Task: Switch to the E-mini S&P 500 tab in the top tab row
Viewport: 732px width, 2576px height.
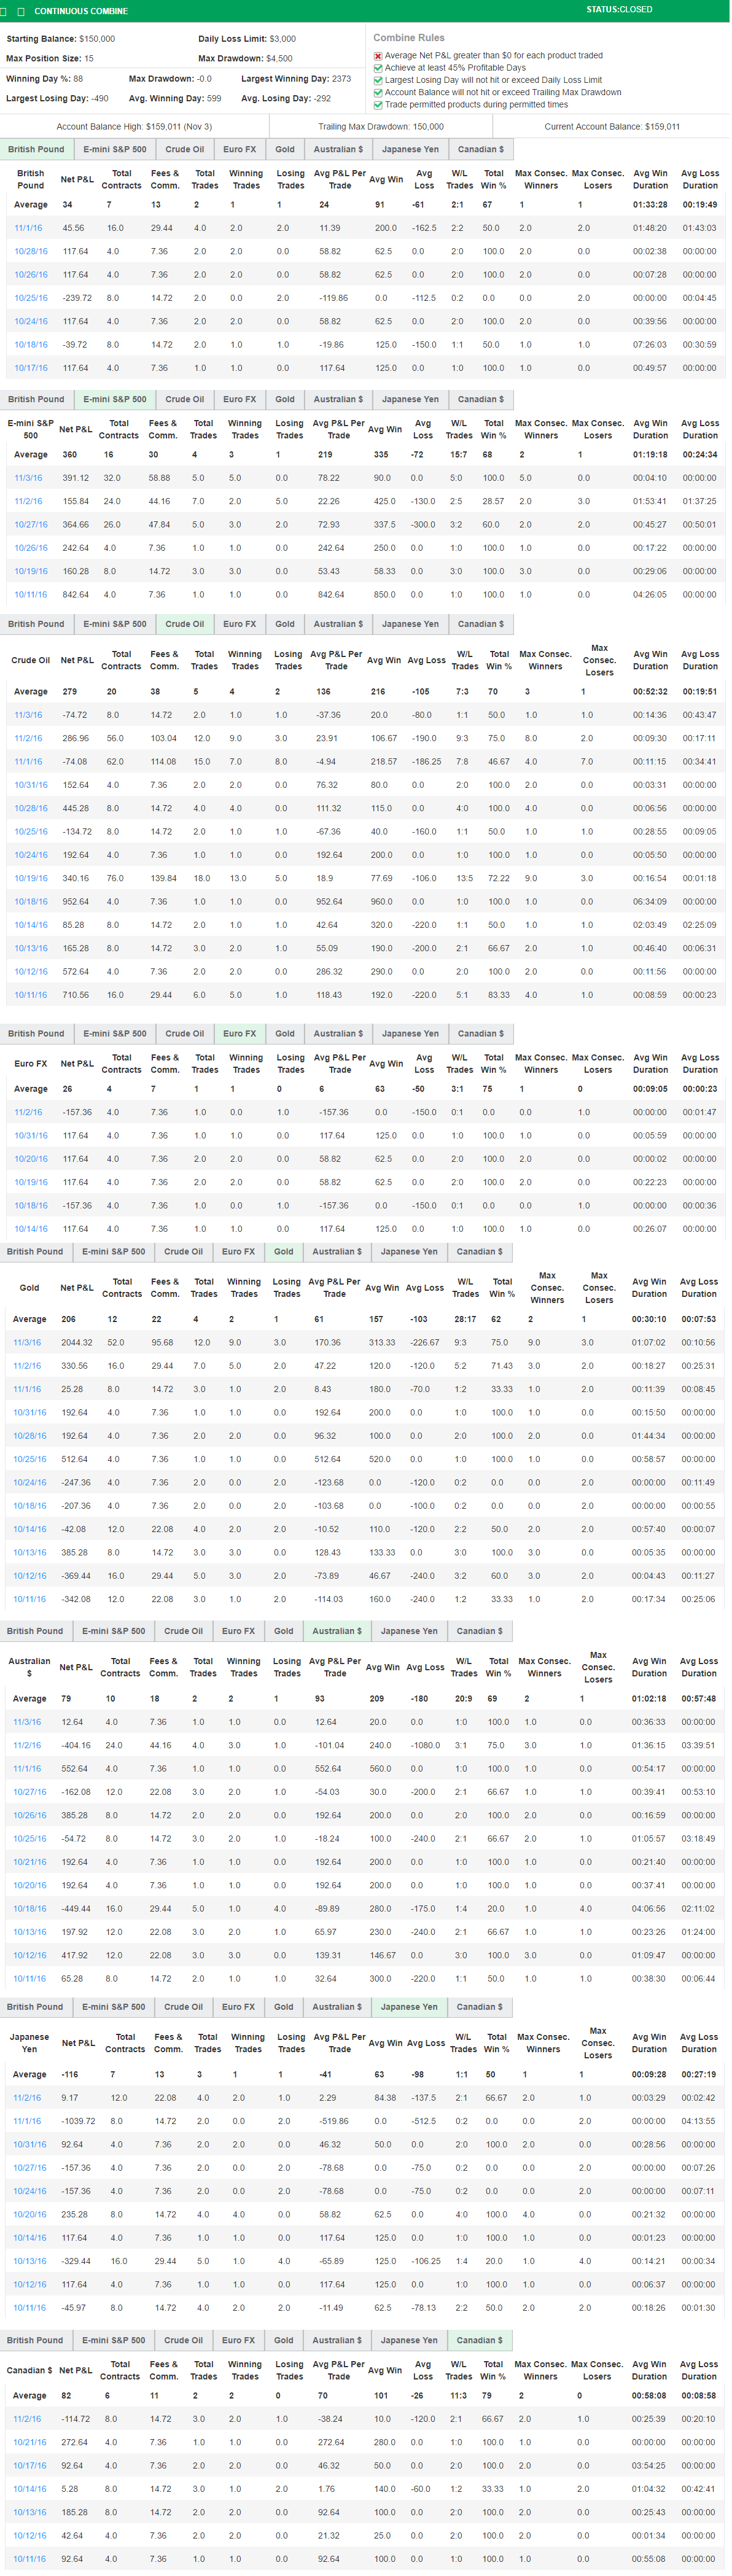Action: (114, 150)
